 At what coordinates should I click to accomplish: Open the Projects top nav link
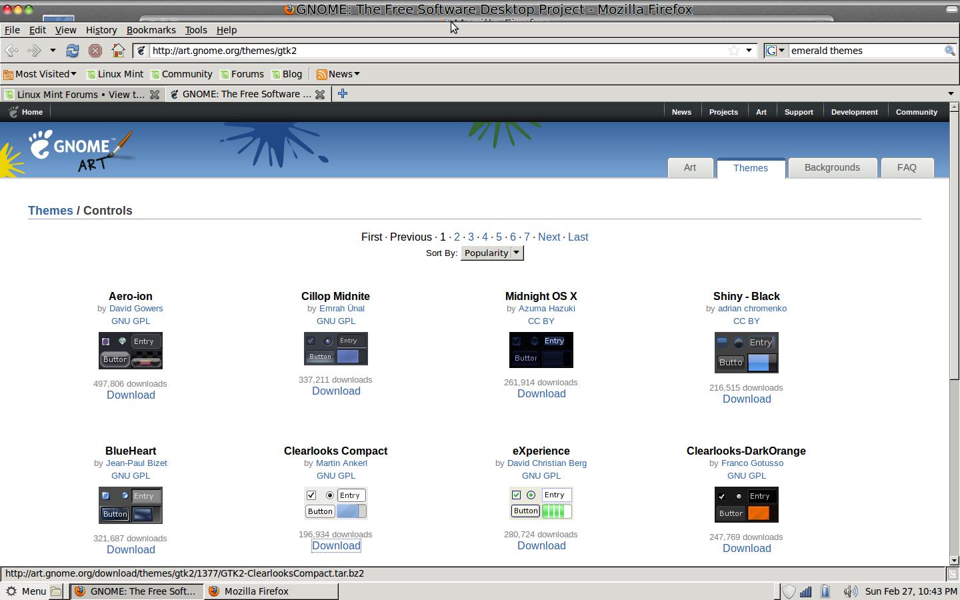point(723,112)
